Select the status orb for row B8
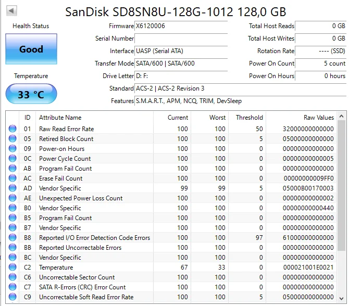The width and height of the screenshot is (349, 306). click(x=13, y=237)
